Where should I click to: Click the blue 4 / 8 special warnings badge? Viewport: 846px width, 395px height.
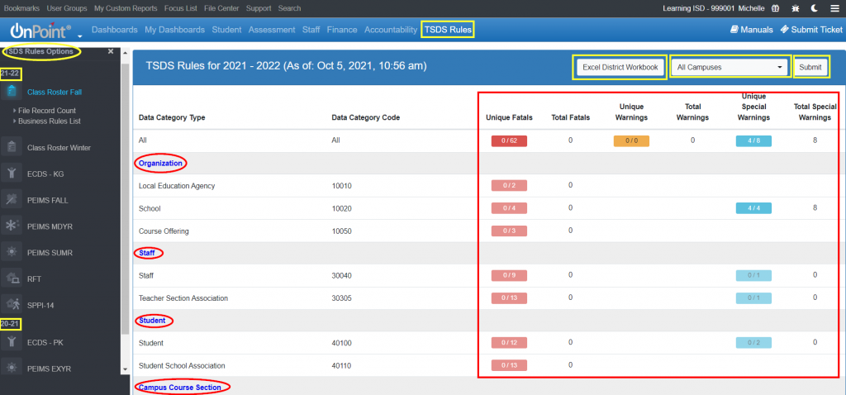[753, 140]
